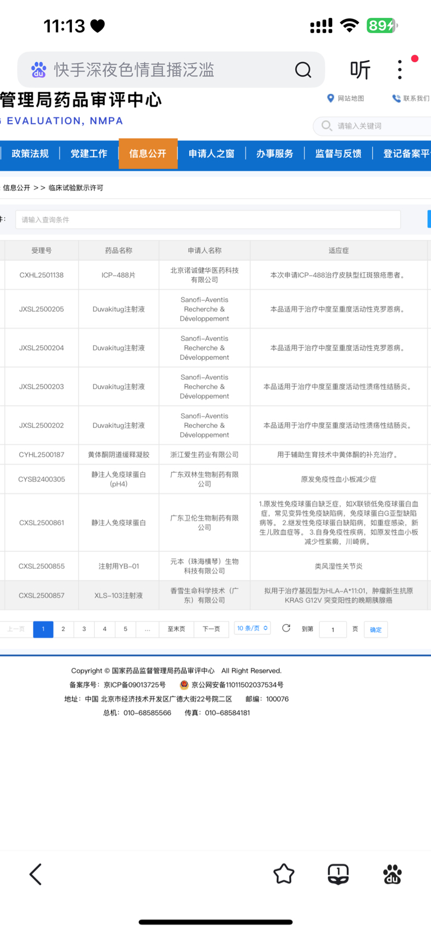This screenshot has width=431, height=933.
Task: Click the 联系我们 link
Action: [416, 98]
